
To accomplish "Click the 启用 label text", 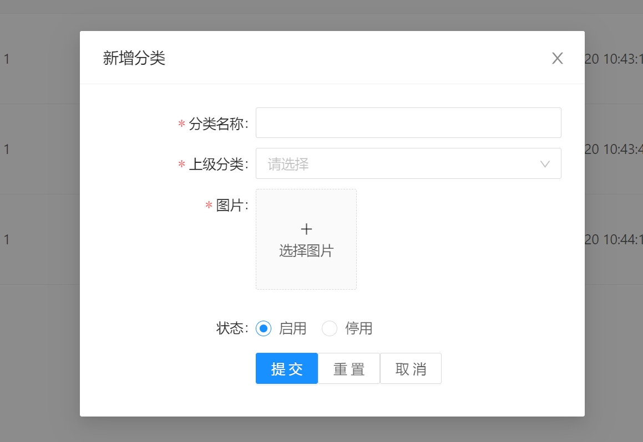I will pos(292,328).
